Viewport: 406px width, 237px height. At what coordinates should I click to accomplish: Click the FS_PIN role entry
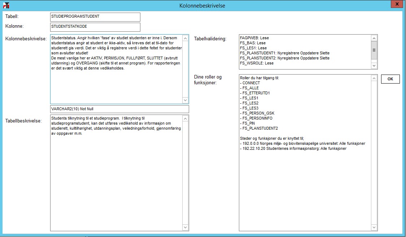click(247, 123)
